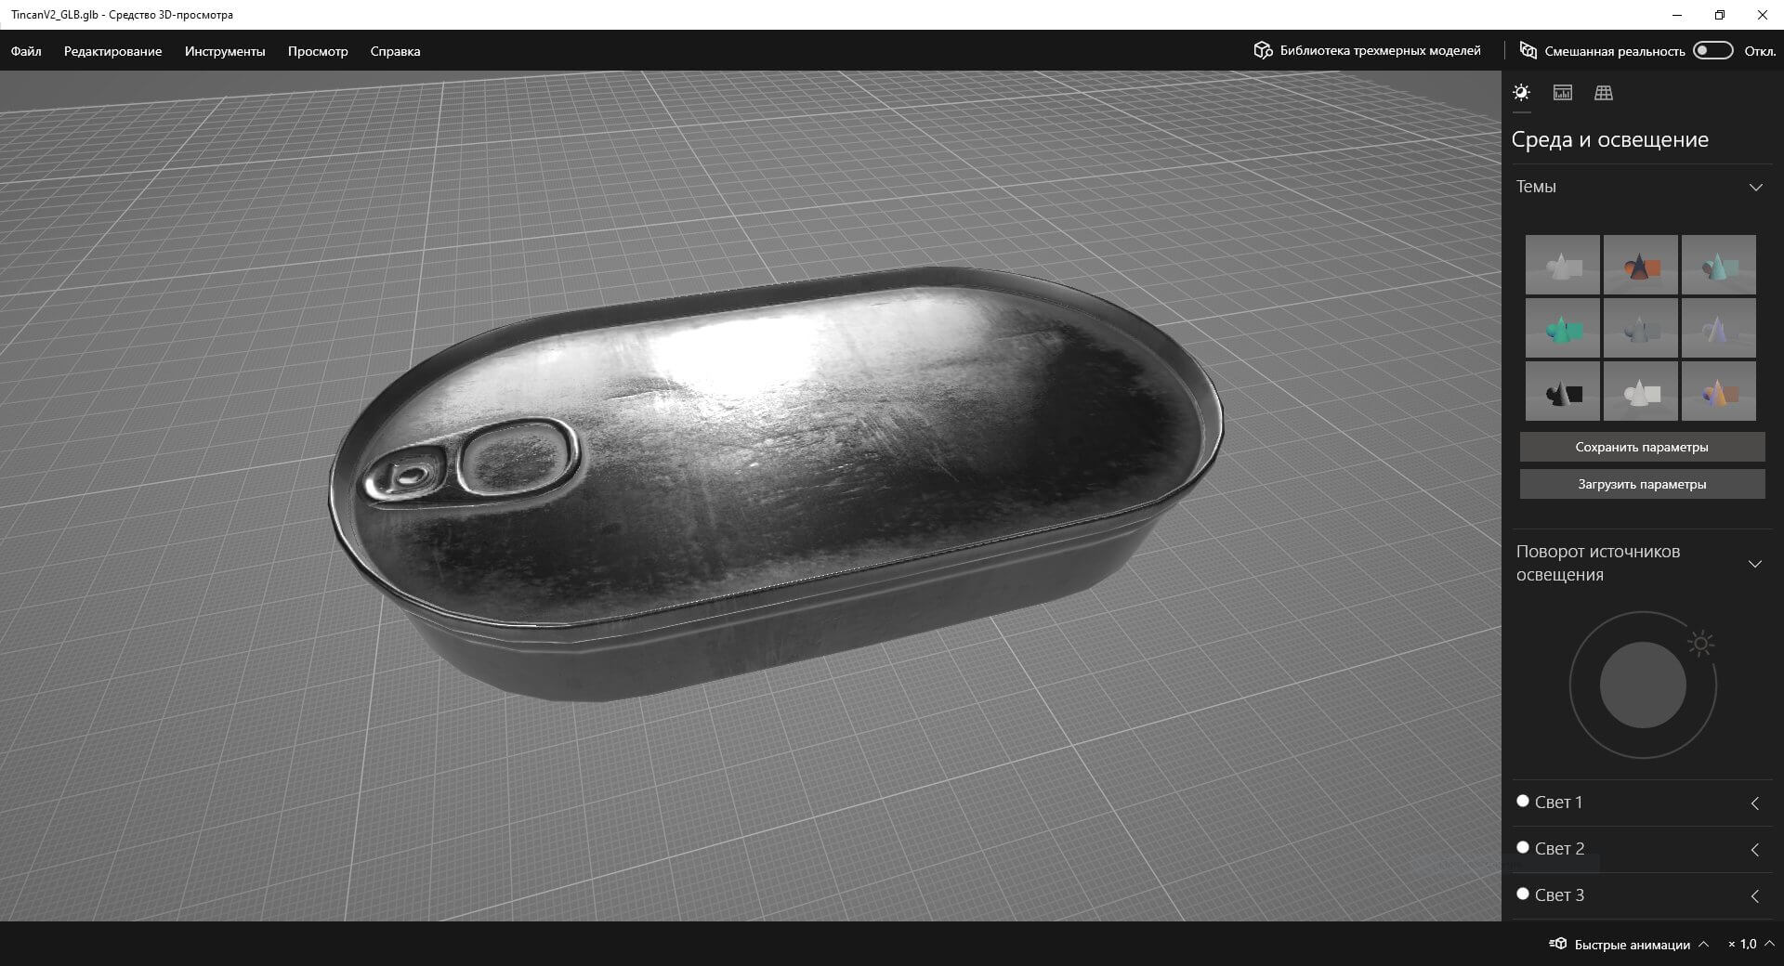Open the Stats and shading tab icon
Image resolution: width=1784 pixels, height=966 pixels.
(x=1563, y=92)
